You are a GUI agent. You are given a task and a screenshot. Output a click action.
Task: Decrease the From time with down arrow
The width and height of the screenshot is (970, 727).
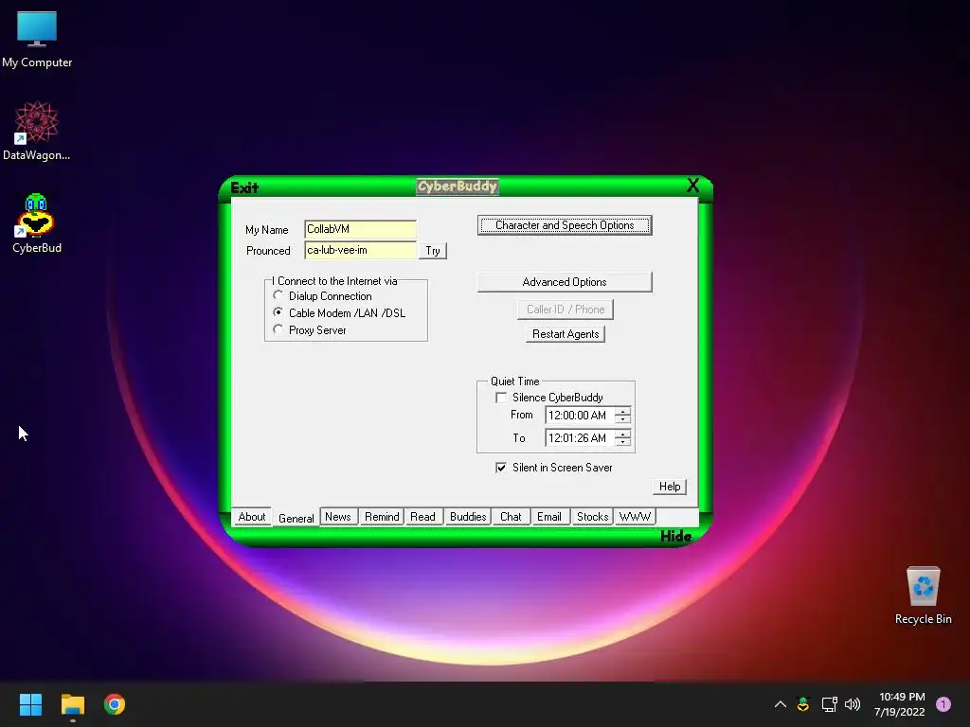[x=623, y=419]
